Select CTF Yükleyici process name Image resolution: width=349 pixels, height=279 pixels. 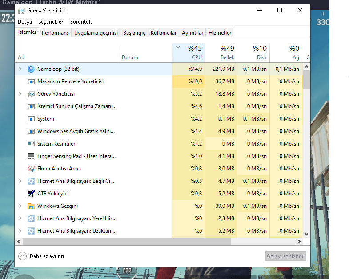point(53,194)
